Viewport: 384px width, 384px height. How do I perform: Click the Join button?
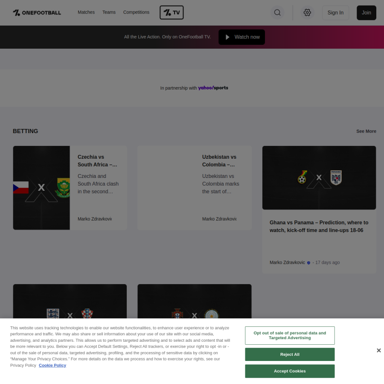click(x=367, y=13)
